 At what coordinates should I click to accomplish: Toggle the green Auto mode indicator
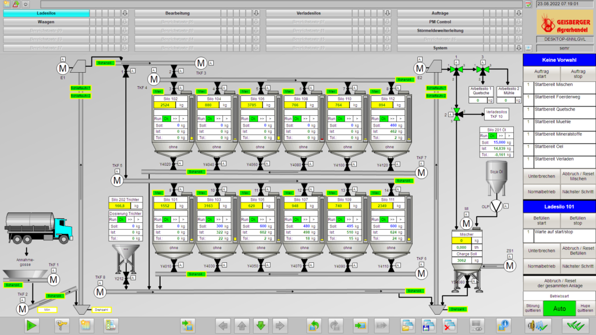click(559, 309)
